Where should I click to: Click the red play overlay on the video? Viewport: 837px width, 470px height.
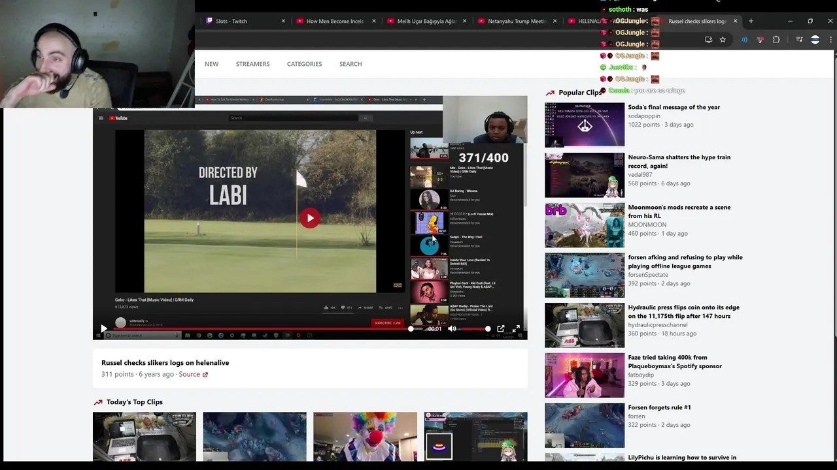(310, 218)
